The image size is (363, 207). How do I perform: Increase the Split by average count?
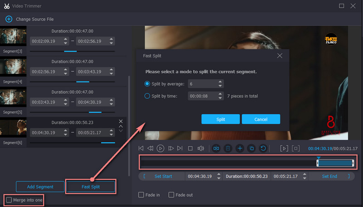click(x=221, y=82)
